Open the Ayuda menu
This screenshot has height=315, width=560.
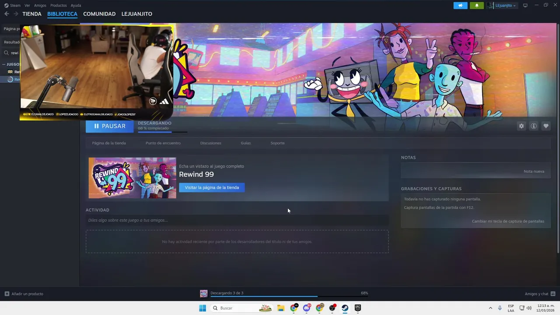point(76,5)
